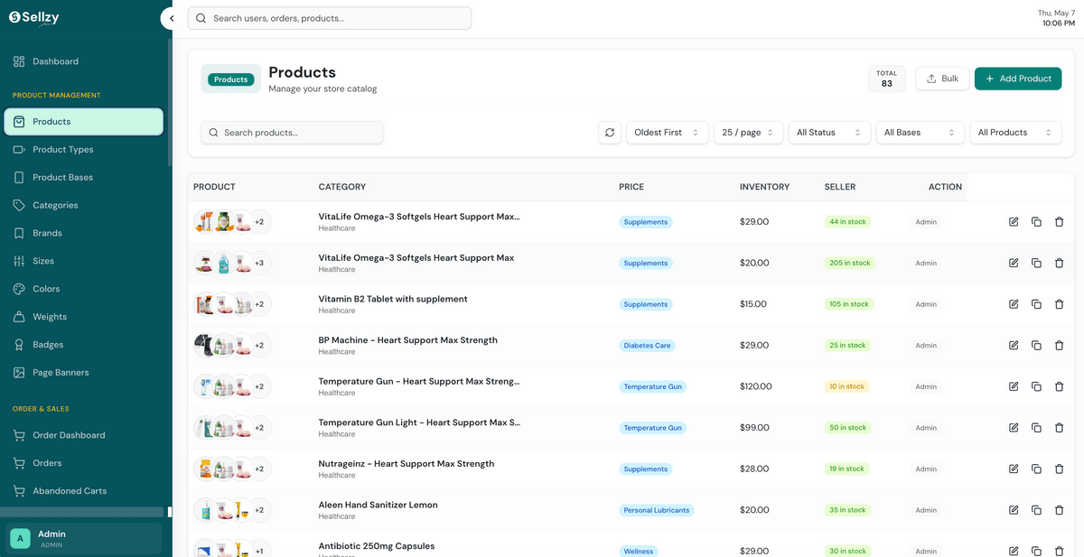The image size is (1084, 557).
Task: Focus the Search products input field
Action: [293, 133]
